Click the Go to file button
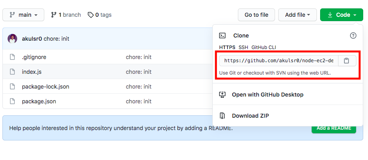This screenshot has width=368, height=160. point(256,15)
